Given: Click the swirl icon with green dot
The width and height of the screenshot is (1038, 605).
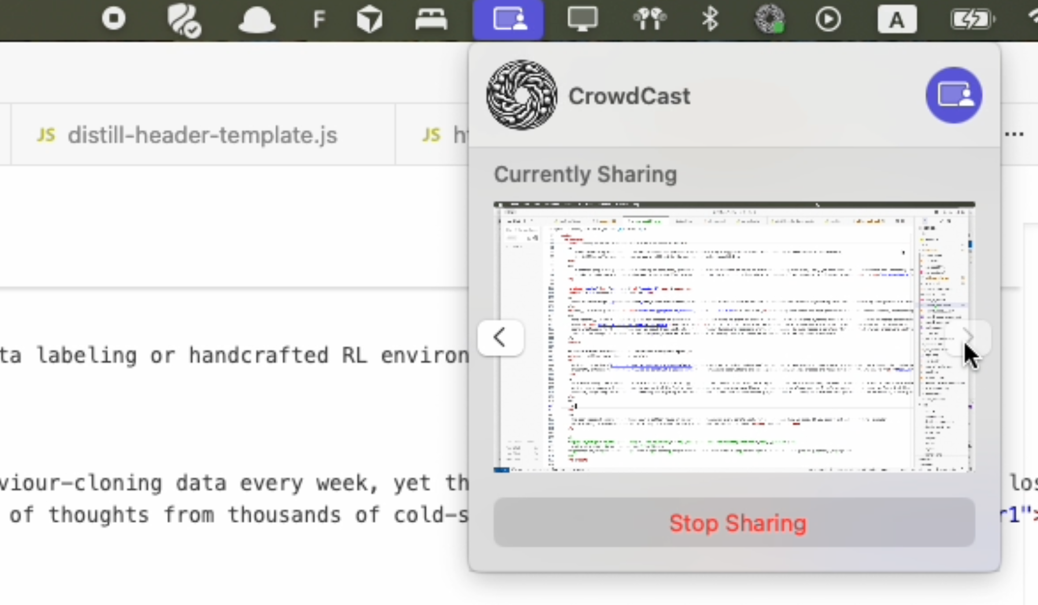Looking at the screenshot, I should [770, 20].
